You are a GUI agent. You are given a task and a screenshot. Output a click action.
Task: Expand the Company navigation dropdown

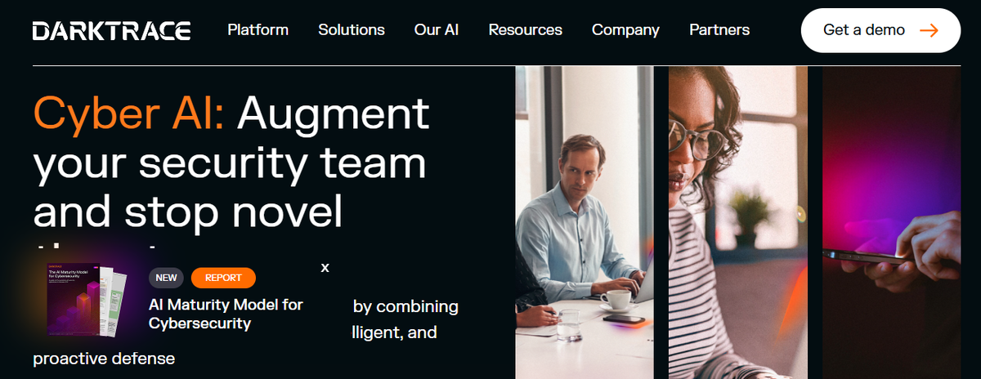625,30
